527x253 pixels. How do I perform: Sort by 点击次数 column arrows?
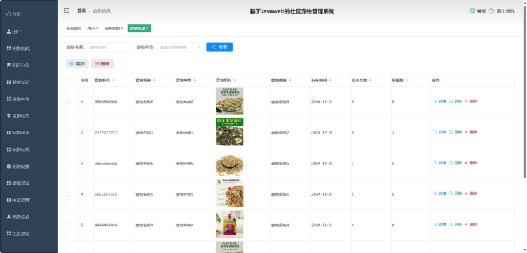pos(371,80)
